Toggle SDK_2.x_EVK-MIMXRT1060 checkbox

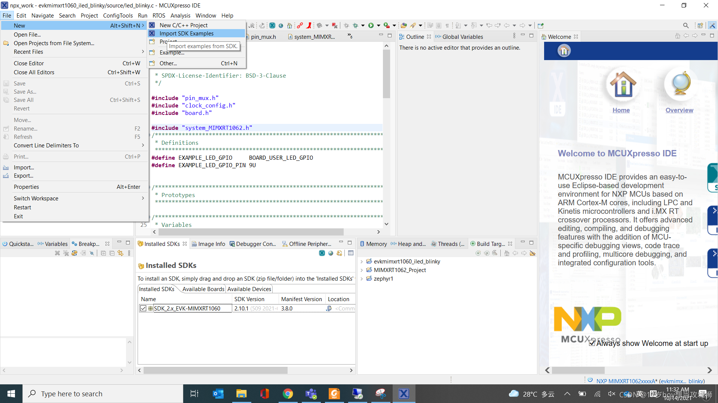click(143, 309)
